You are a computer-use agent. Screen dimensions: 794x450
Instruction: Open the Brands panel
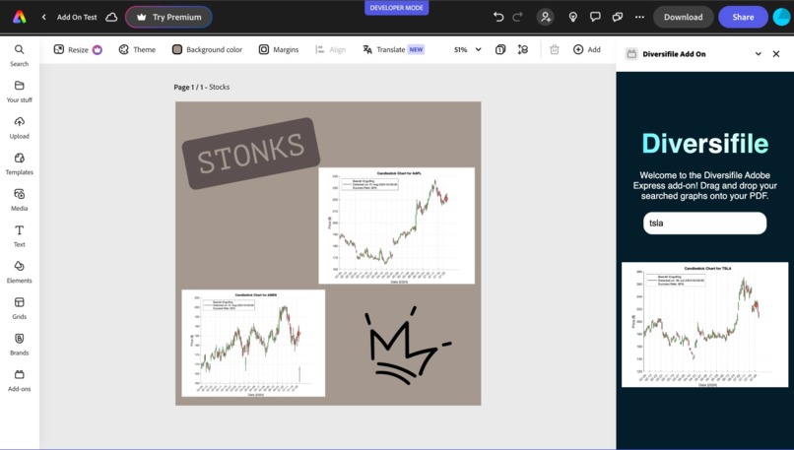click(x=20, y=345)
